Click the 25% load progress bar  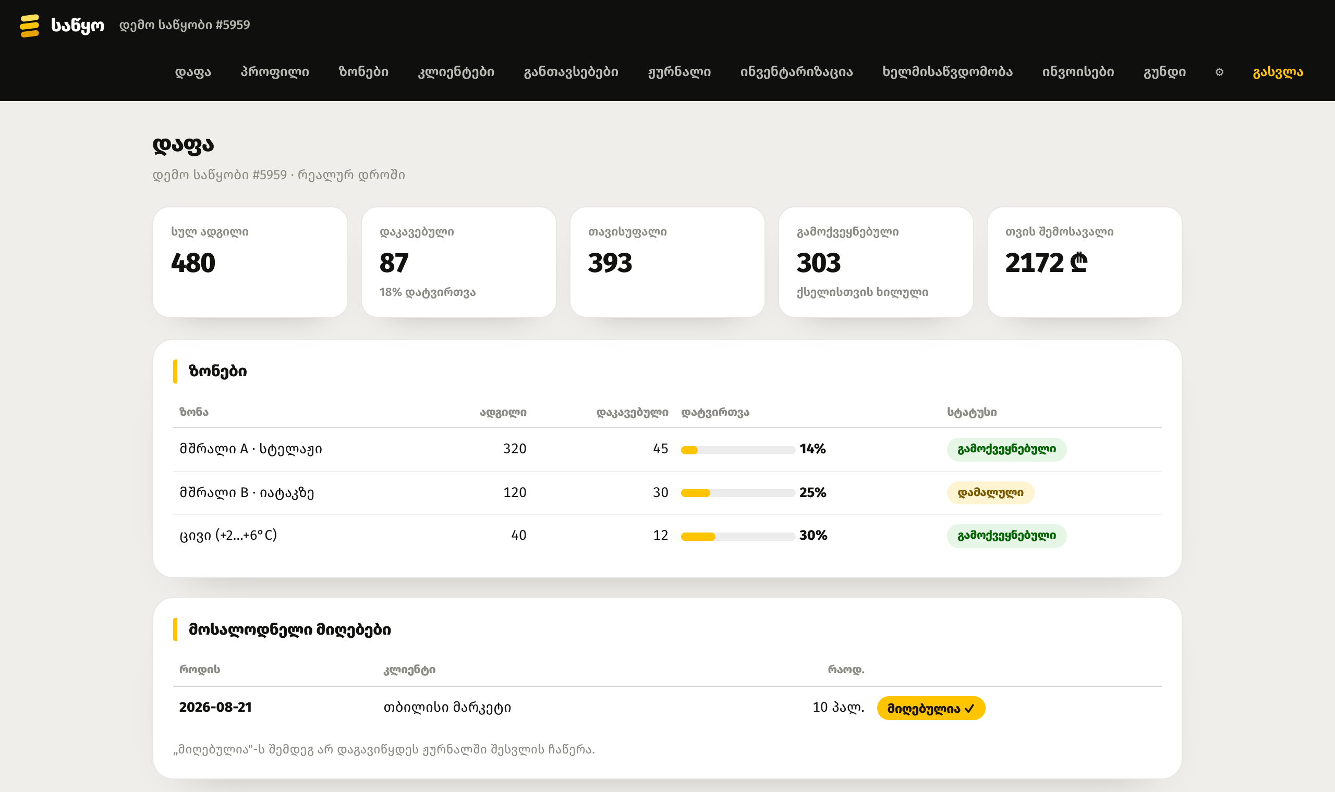click(738, 493)
